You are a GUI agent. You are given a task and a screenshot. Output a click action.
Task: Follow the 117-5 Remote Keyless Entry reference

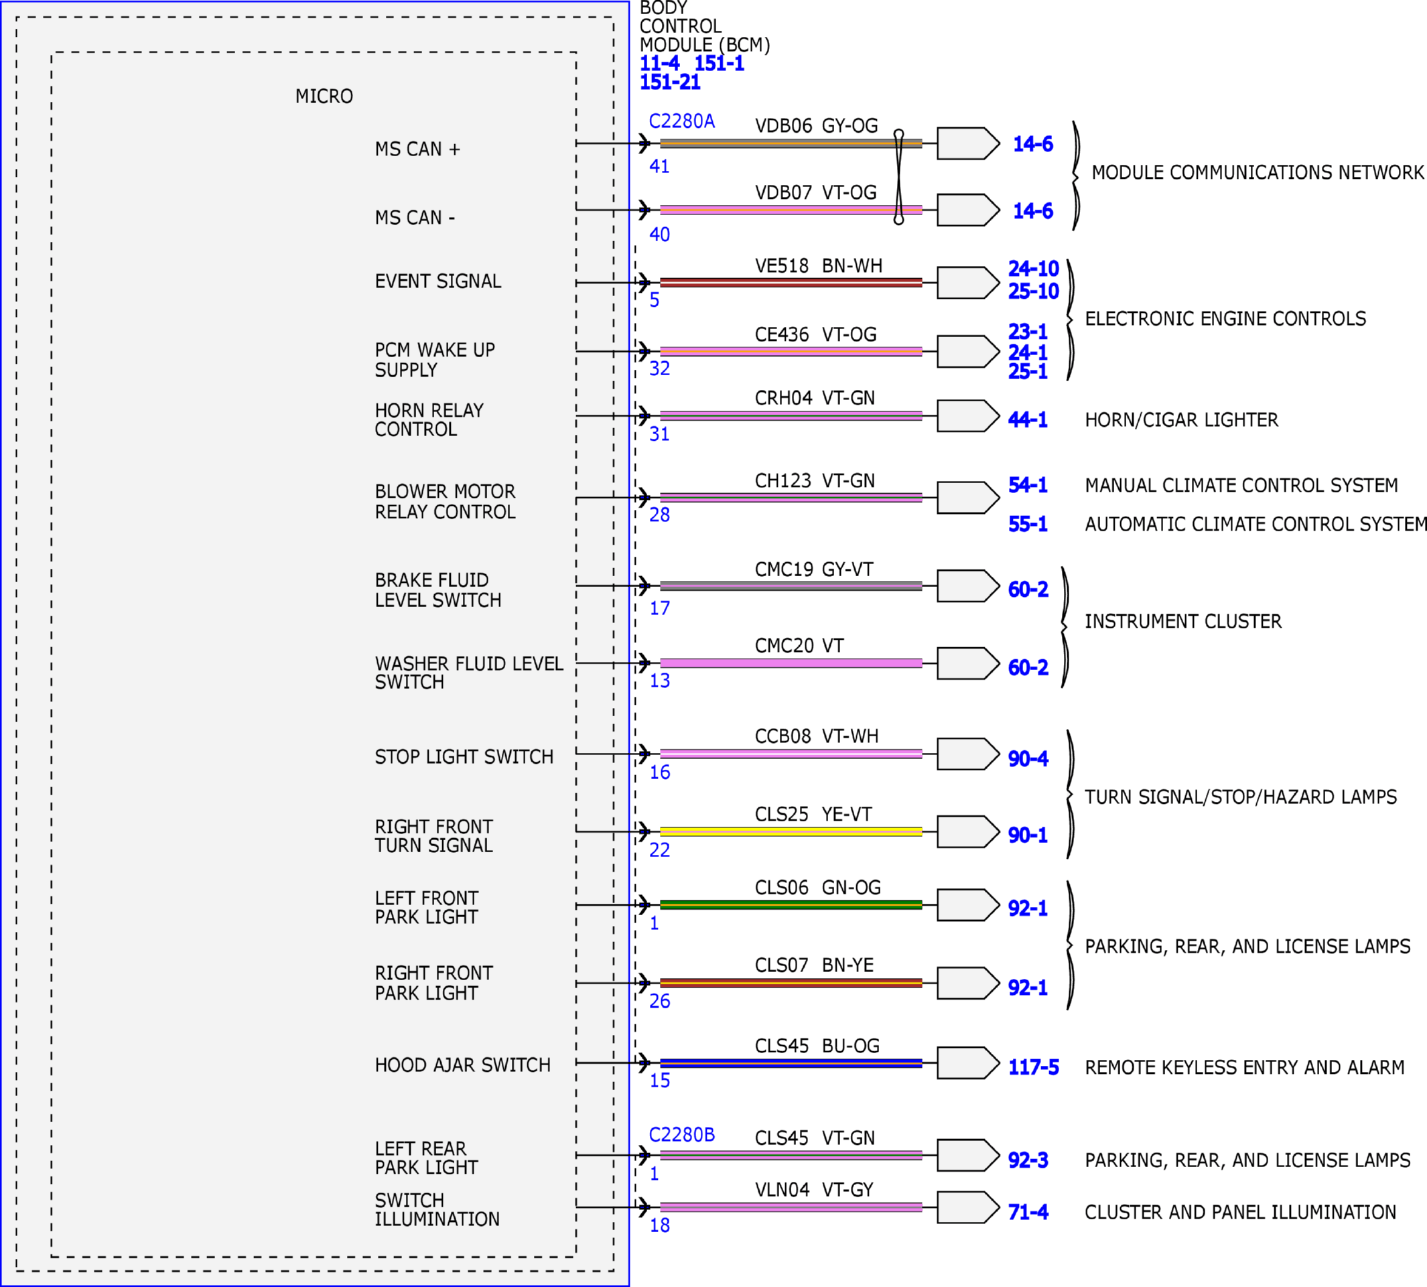click(x=1033, y=1067)
